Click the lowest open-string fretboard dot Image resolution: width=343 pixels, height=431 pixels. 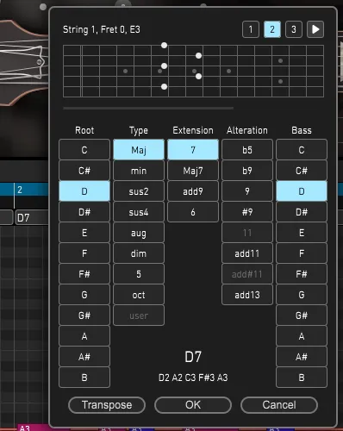(x=164, y=86)
